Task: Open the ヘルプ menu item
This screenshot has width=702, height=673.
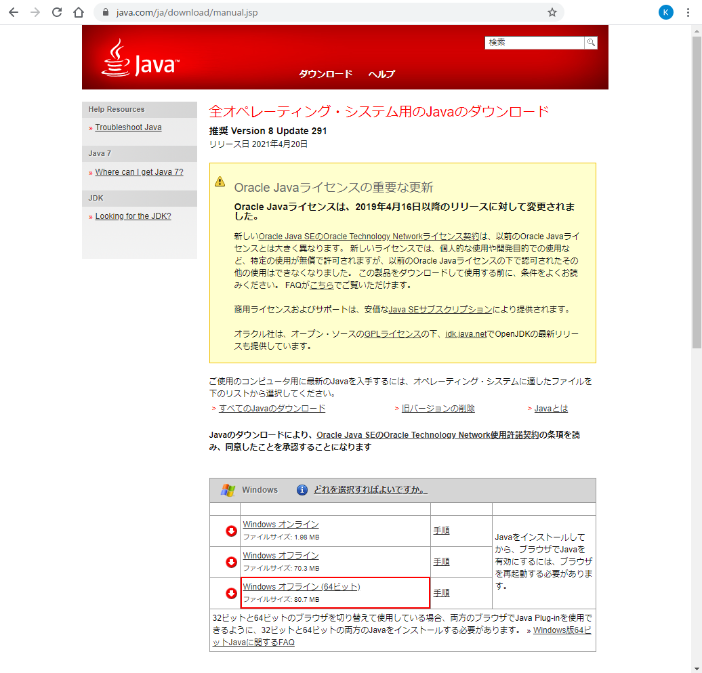Action: [x=381, y=74]
